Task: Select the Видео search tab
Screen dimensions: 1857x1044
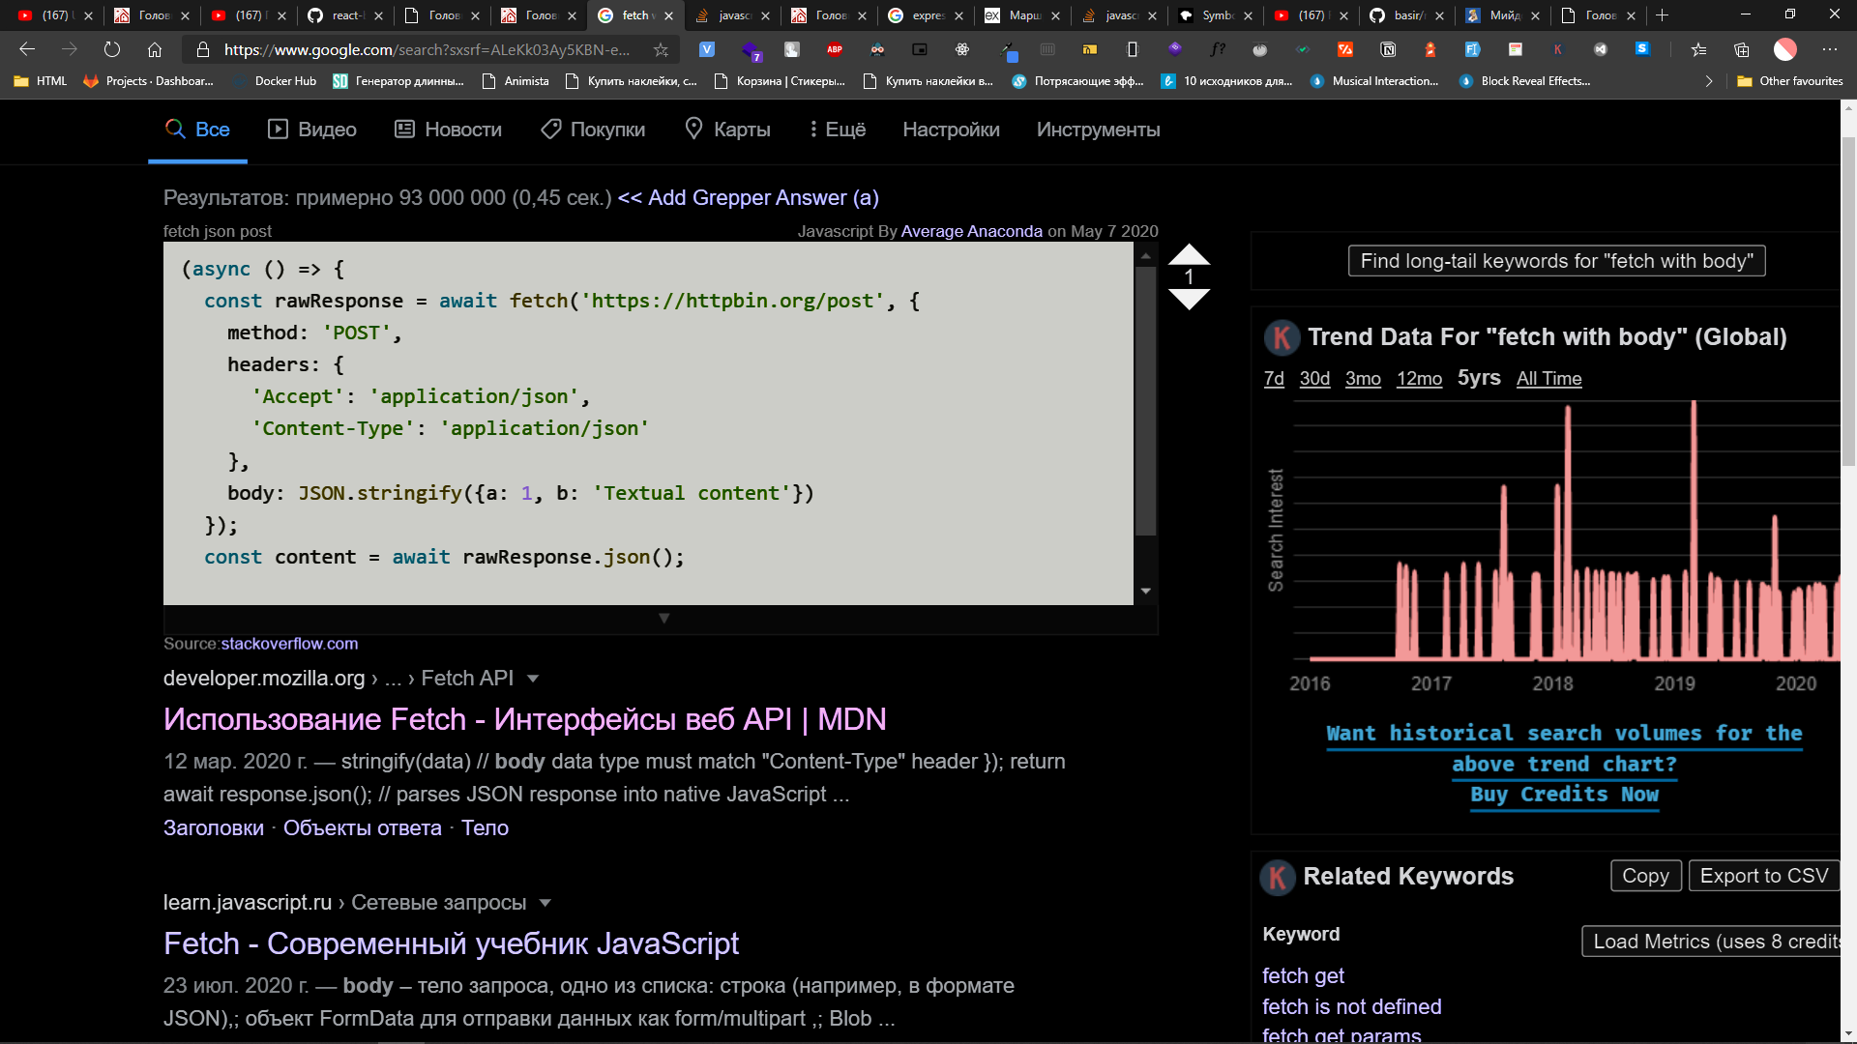Action: [311, 130]
